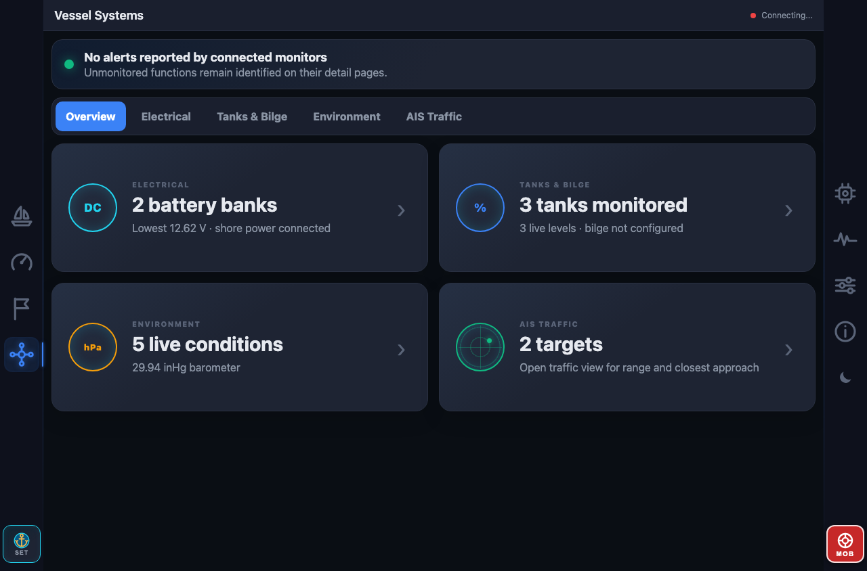The image size is (867, 571).
Task: Switch to the Environment tab
Action: [347, 116]
